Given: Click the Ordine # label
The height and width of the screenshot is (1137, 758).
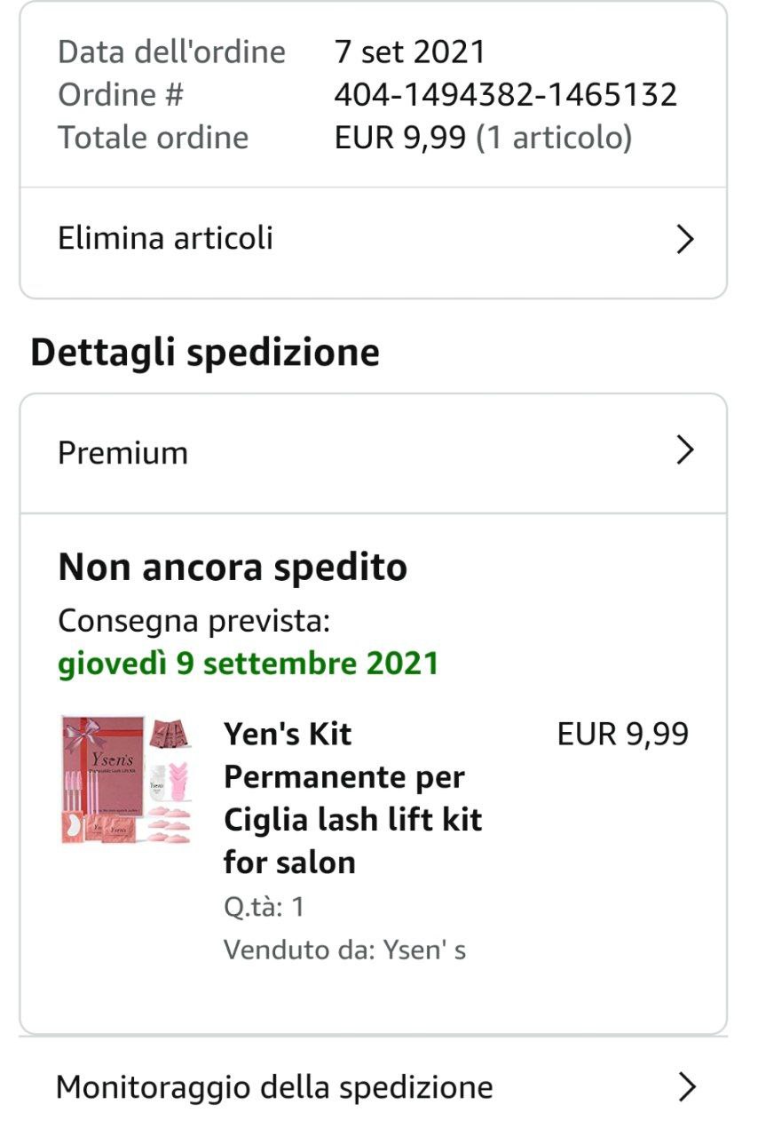Looking at the screenshot, I should click(120, 94).
